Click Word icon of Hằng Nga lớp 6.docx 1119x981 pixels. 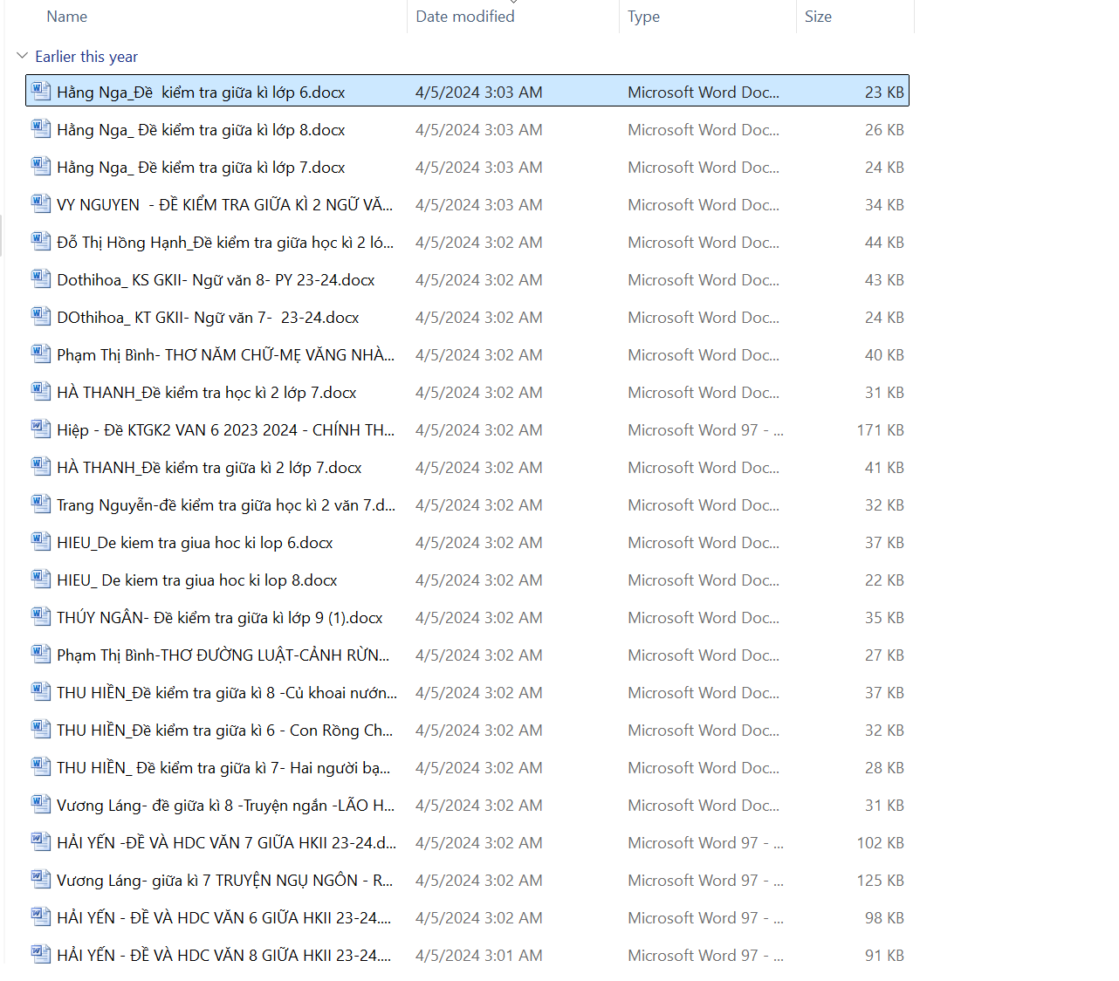pos(41,91)
